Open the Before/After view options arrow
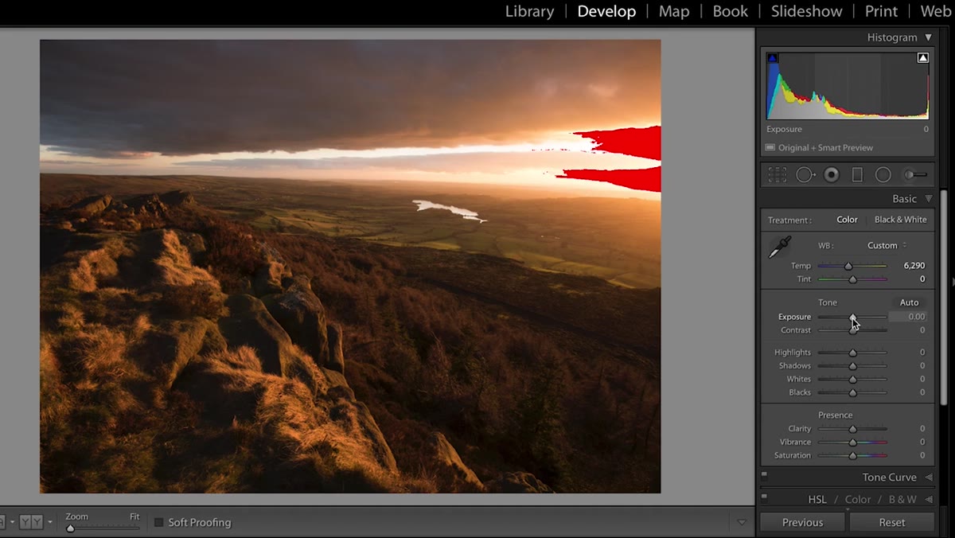The image size is (955, 538). click(50, 522)
